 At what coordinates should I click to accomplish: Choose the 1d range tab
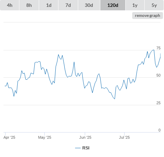tap(49, 5)
